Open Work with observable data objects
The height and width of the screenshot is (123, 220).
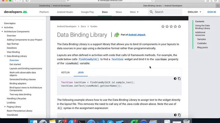click(x=23, y=74)
